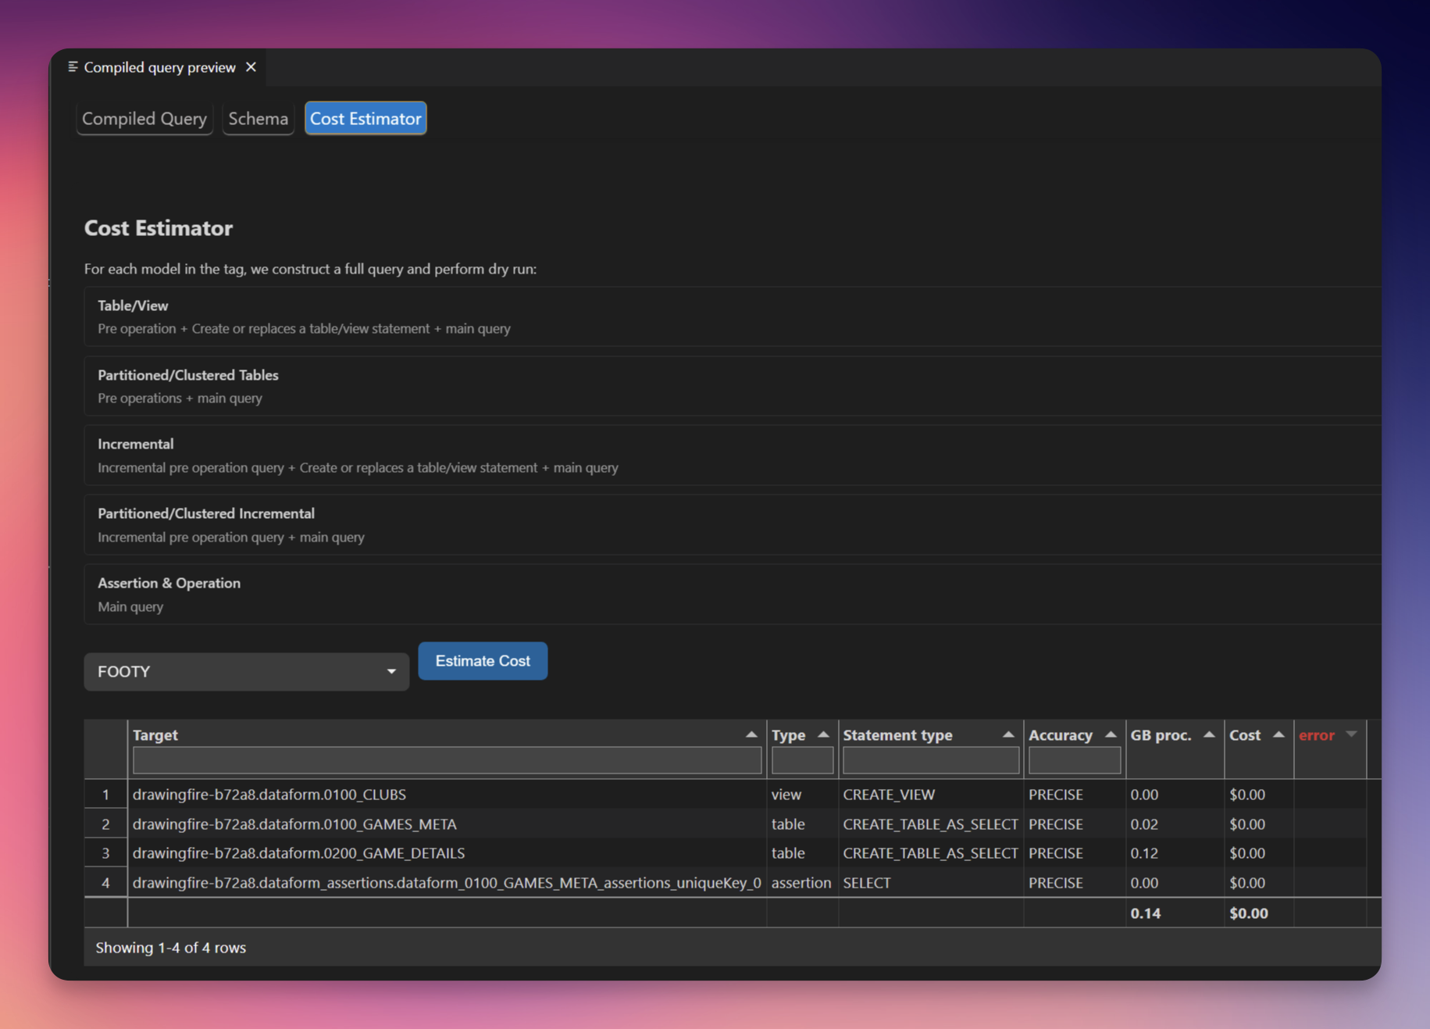This screenshot has height=1029, width=1430.
Task: Switch to the Compiled Query view
Action: pyautogui.click(x=144, y=118)
